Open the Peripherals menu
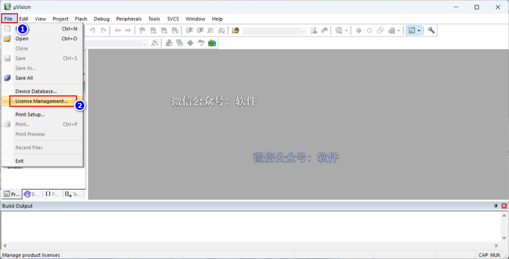Viewport: 509px width, 259px height. click(129, 19)
